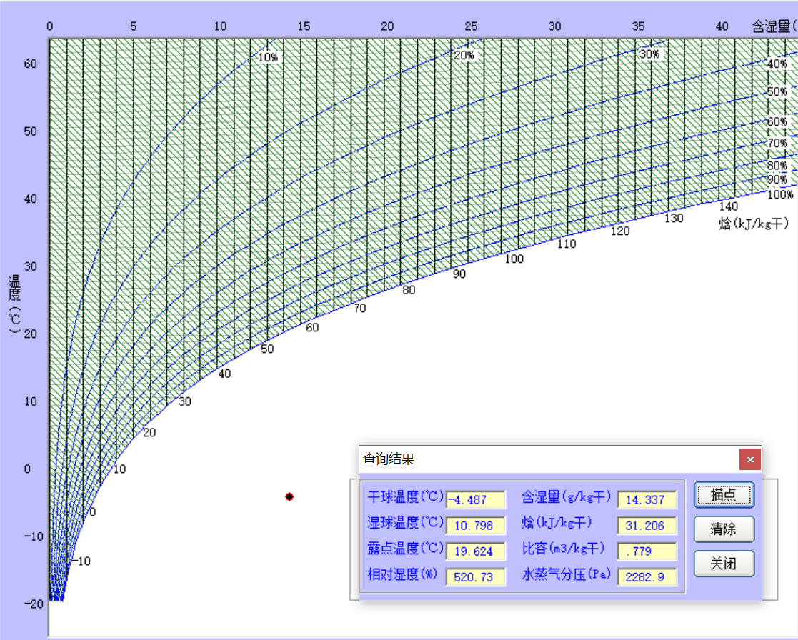Click the 湿球温度 value field
This screenshot has width=798, height=640.
click(475, 526)
